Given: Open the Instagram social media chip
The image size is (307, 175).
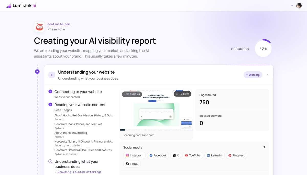Looking at the screenshot, I should (x=135, y=155).
